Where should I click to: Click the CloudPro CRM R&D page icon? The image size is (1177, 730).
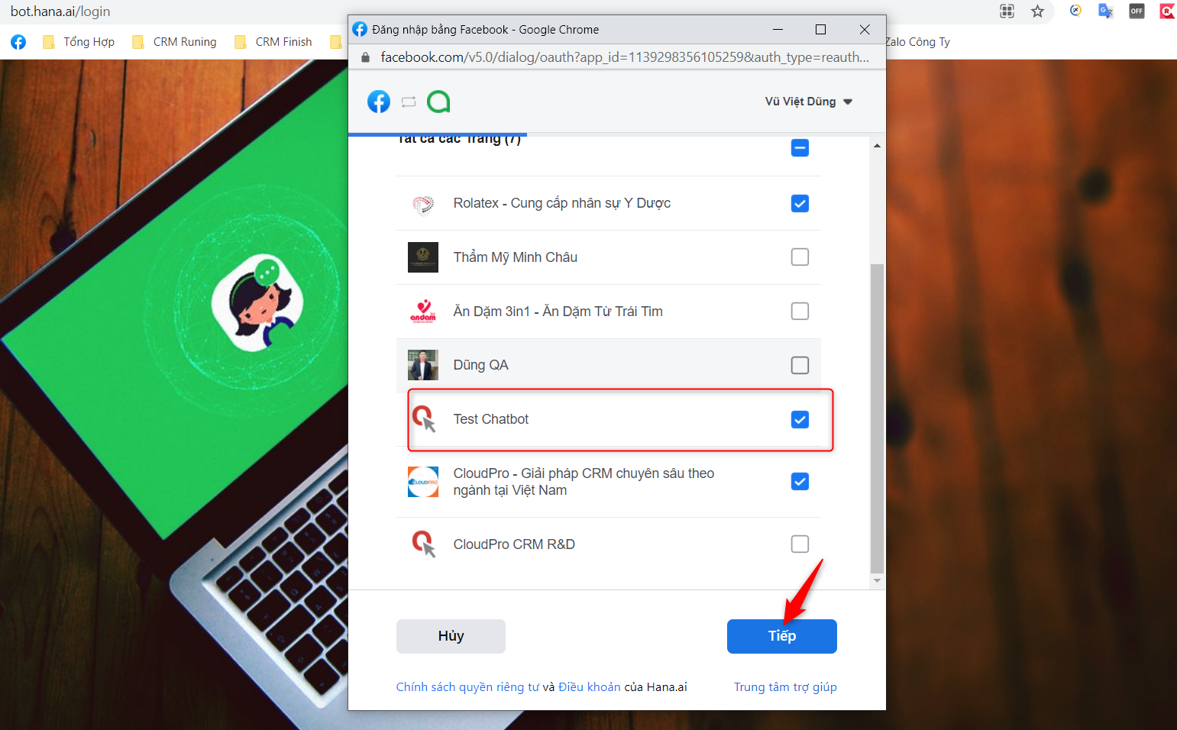click(x=423, y=544)
